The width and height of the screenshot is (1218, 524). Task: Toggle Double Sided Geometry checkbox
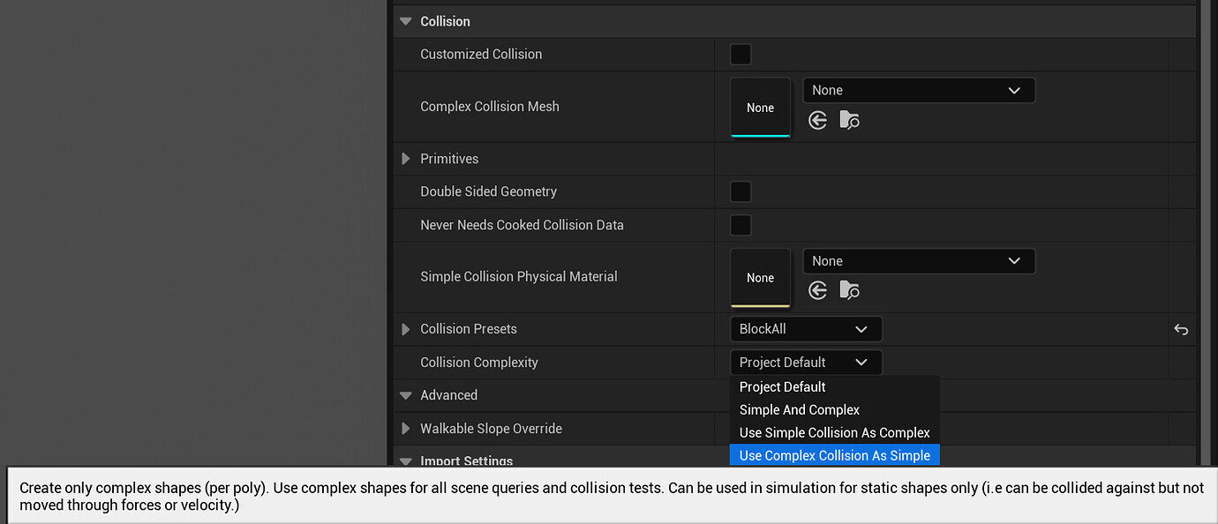tap(741, 191)
